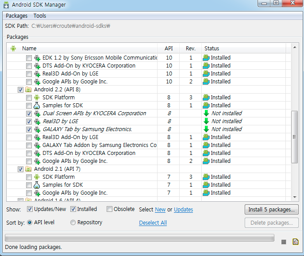This screenshot has height=256, width=304.
Task: Click the Installed status icon for GALAXY Tab Addon
Action: pos(206,145)
